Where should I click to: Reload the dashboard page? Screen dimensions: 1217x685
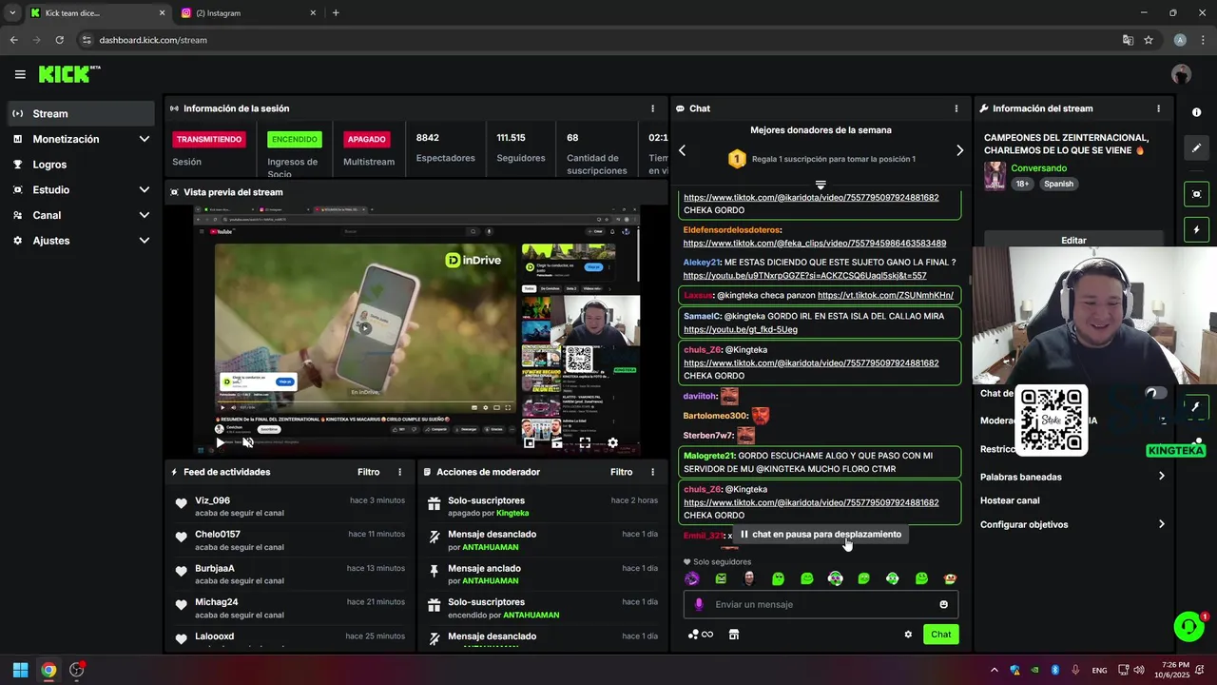tap(59, 40)
